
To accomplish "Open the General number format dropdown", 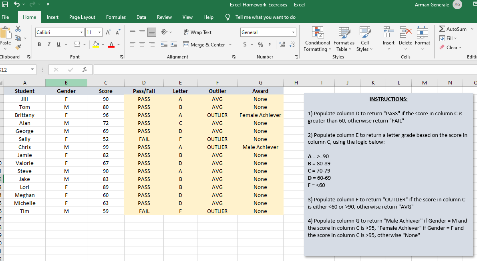I will pyautogui.click(x=293, y=32).
